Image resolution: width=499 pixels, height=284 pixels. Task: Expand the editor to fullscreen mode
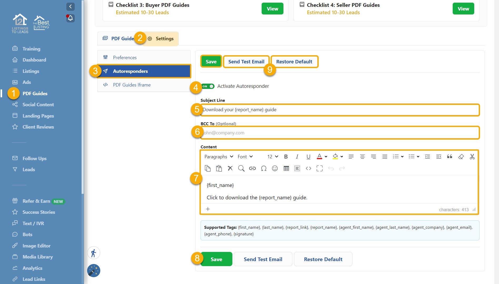tap(320, 168)
